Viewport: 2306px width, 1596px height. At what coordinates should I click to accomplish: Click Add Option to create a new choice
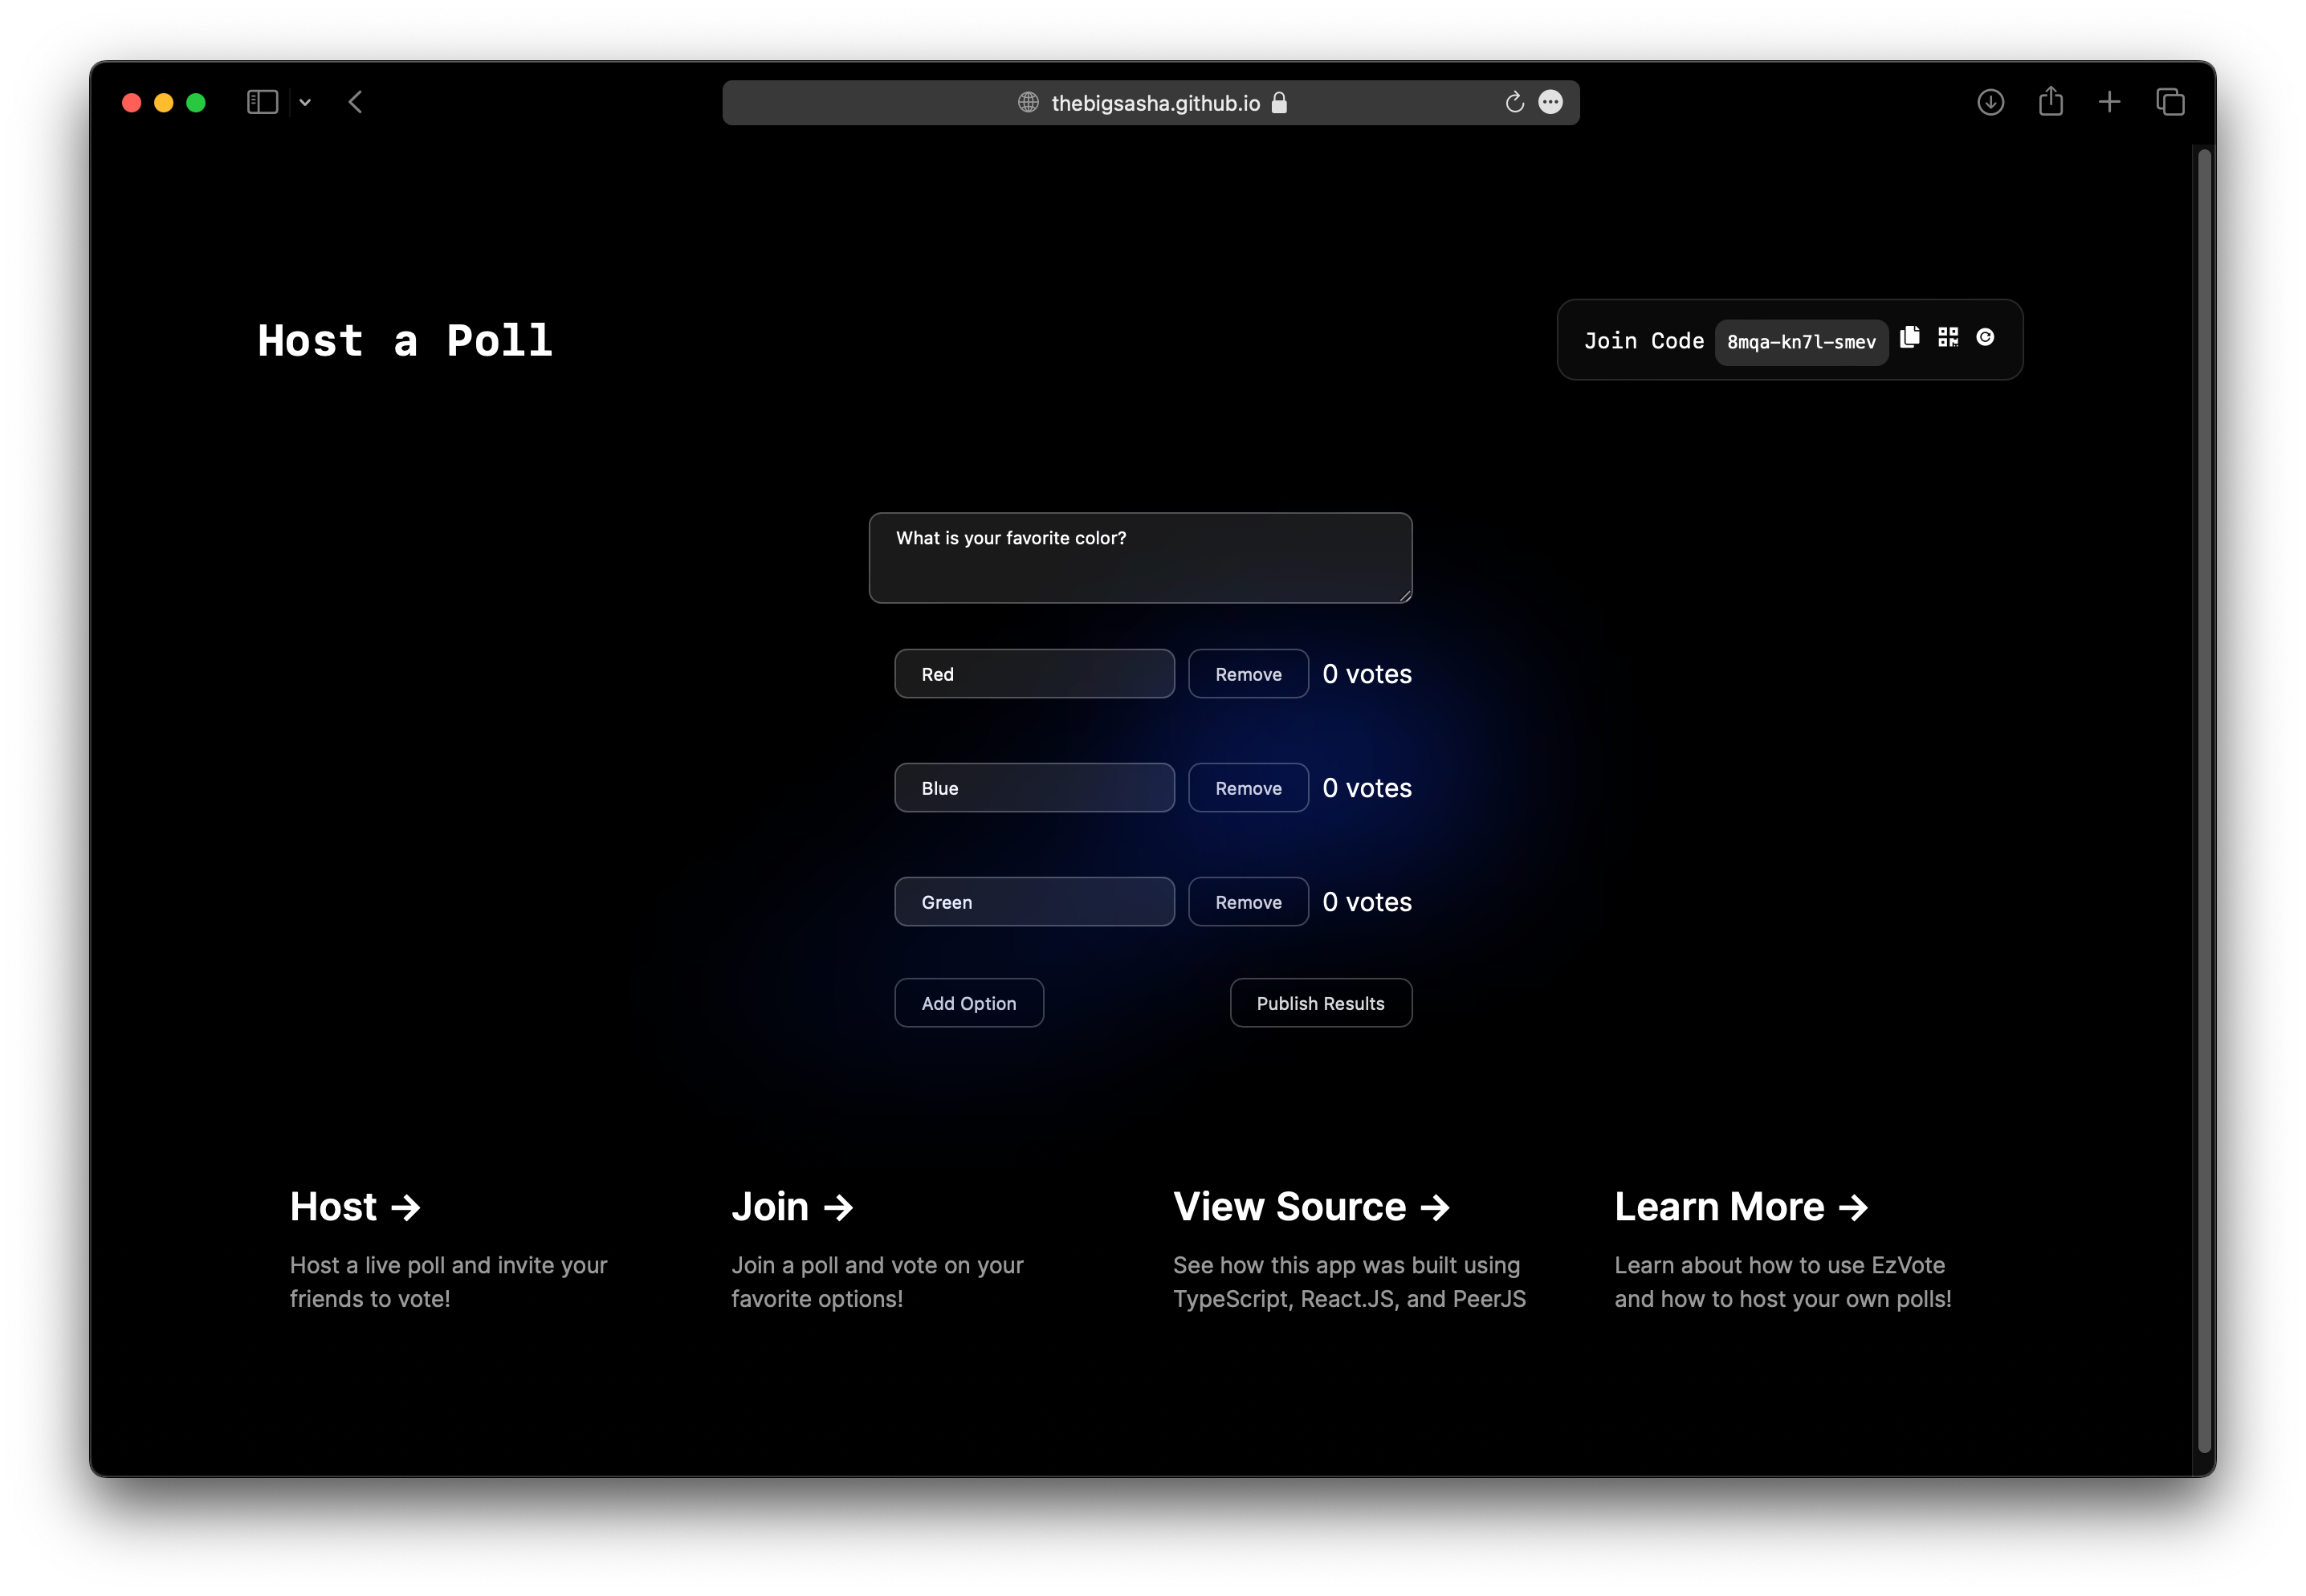(968, 1002)
